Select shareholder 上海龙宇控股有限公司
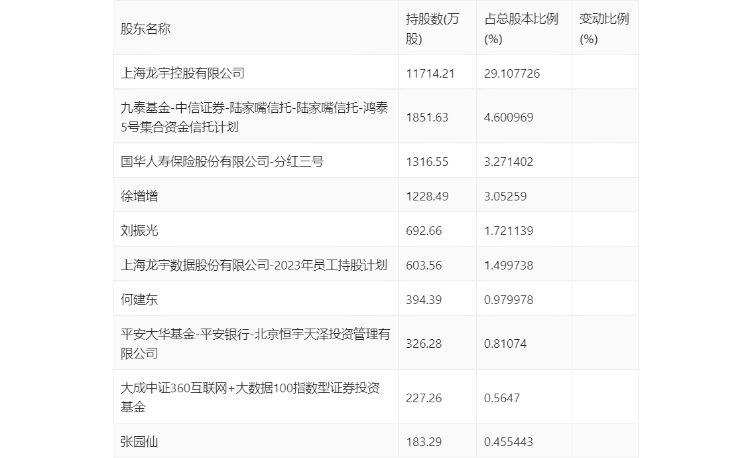Image resolution: width=752 pixels, height=458 pixels. coord(183,73)
